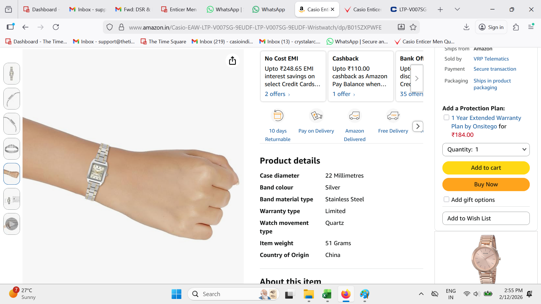
Task: Switch to the LTP-V007SG tab
Action: [409, 9]
